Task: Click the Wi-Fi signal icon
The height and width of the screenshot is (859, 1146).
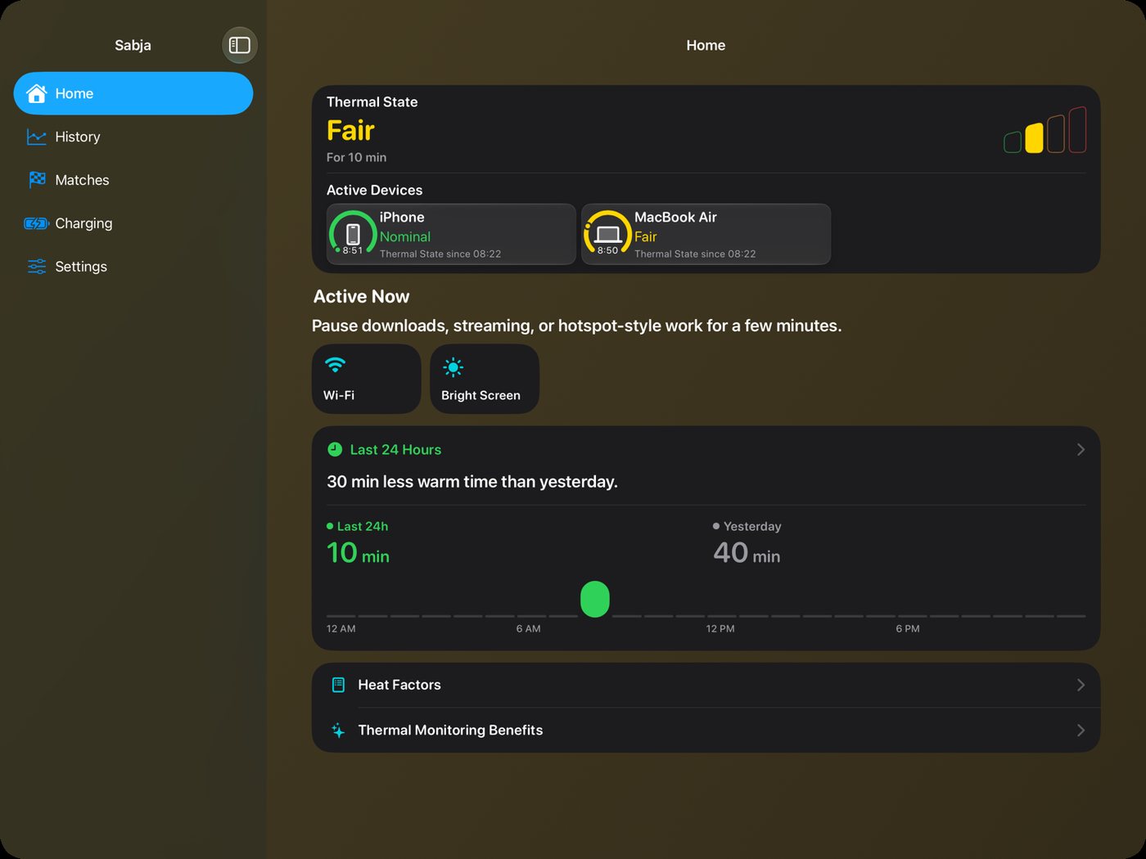Action: coord(335,365)
